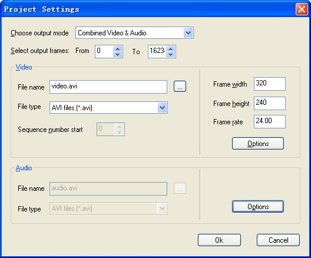Confirm settings with the Ok button
Image resolution: width=311 pixels, height=258 pixels.
[x=219, y=240]
